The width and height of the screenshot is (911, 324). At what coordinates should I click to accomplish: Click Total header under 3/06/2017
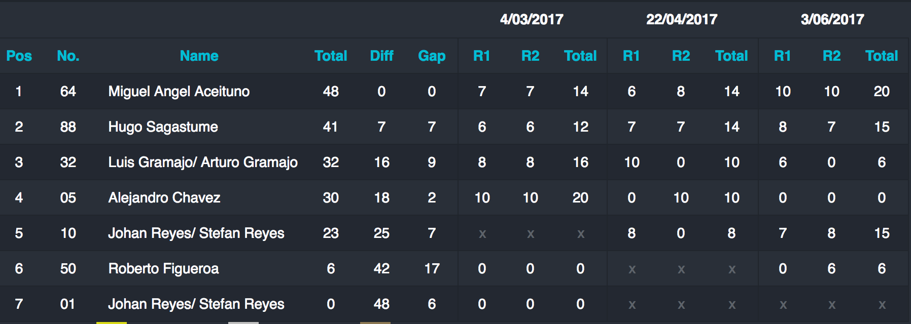[x=882, y=56]
